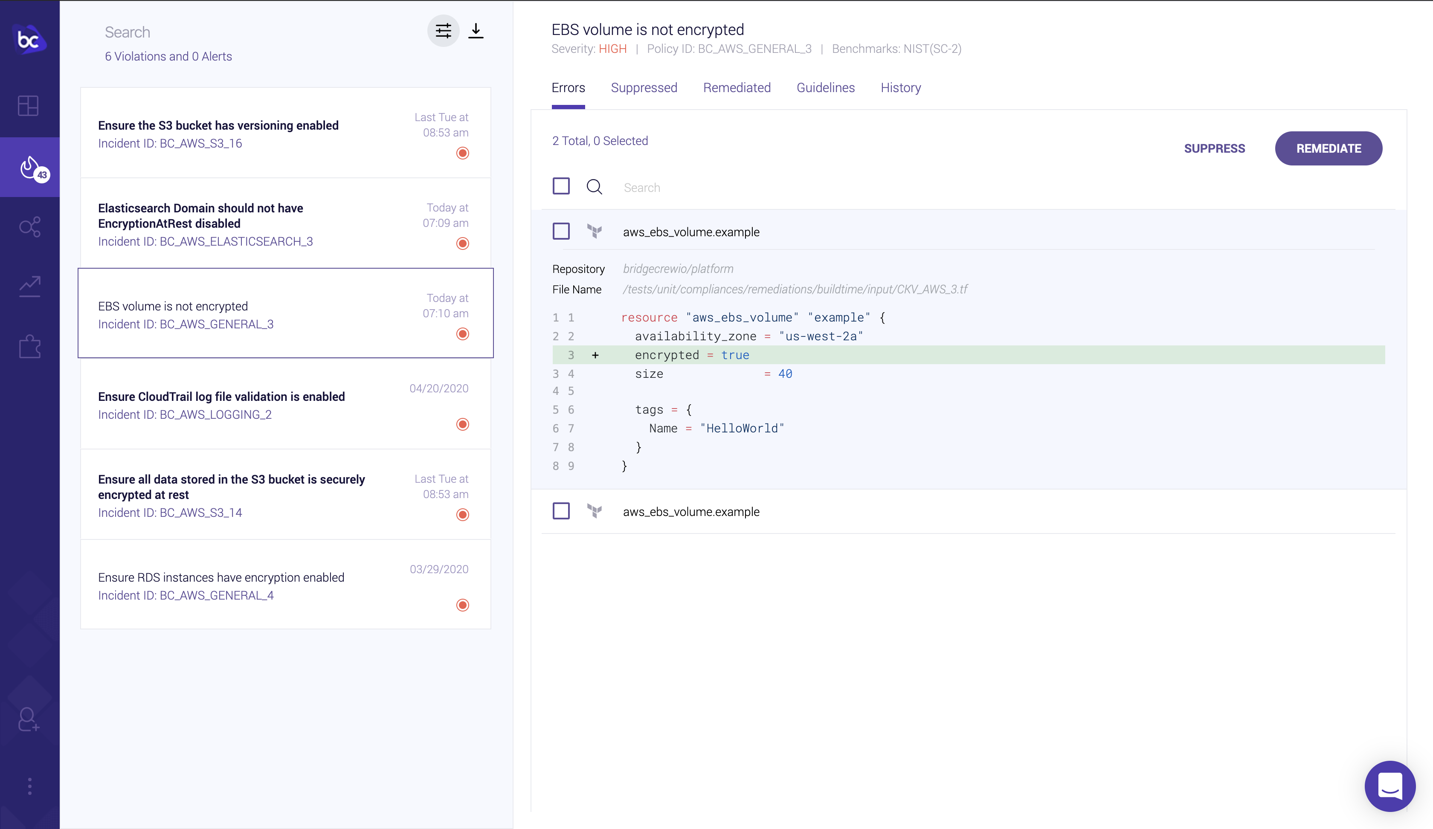Image resolution: width=1433 pixels, height=829 pixels.
Task: Click the HIGH severity label
Action: pos(612,49)
